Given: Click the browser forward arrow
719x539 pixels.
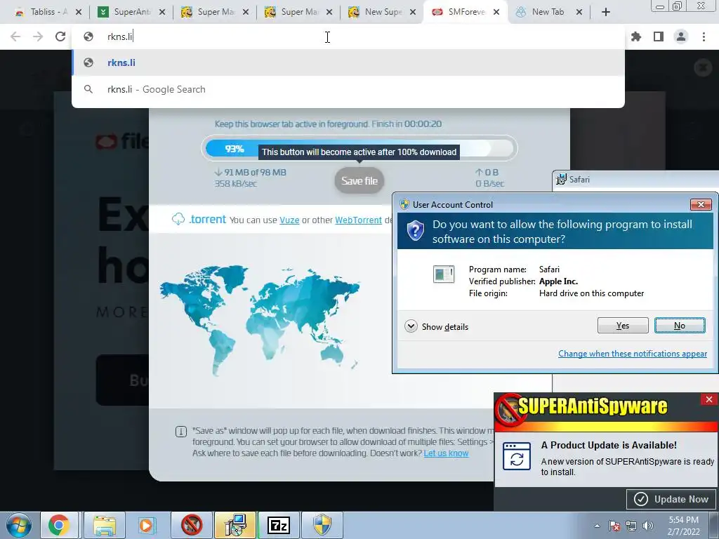Looking at the screenshot, I should click(38, 36).
